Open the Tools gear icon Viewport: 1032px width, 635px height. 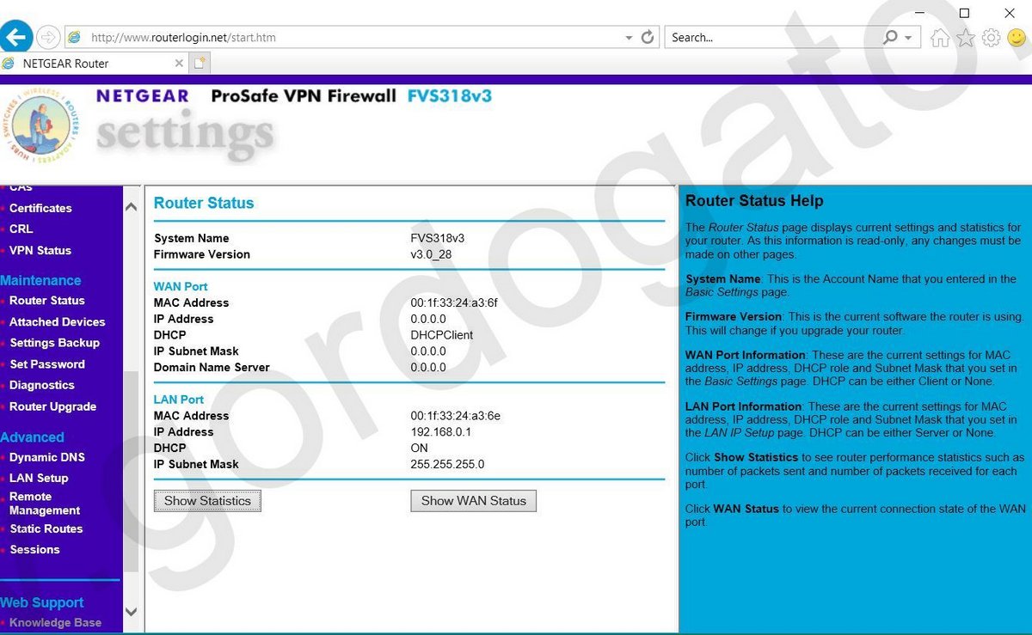point(991,37)
